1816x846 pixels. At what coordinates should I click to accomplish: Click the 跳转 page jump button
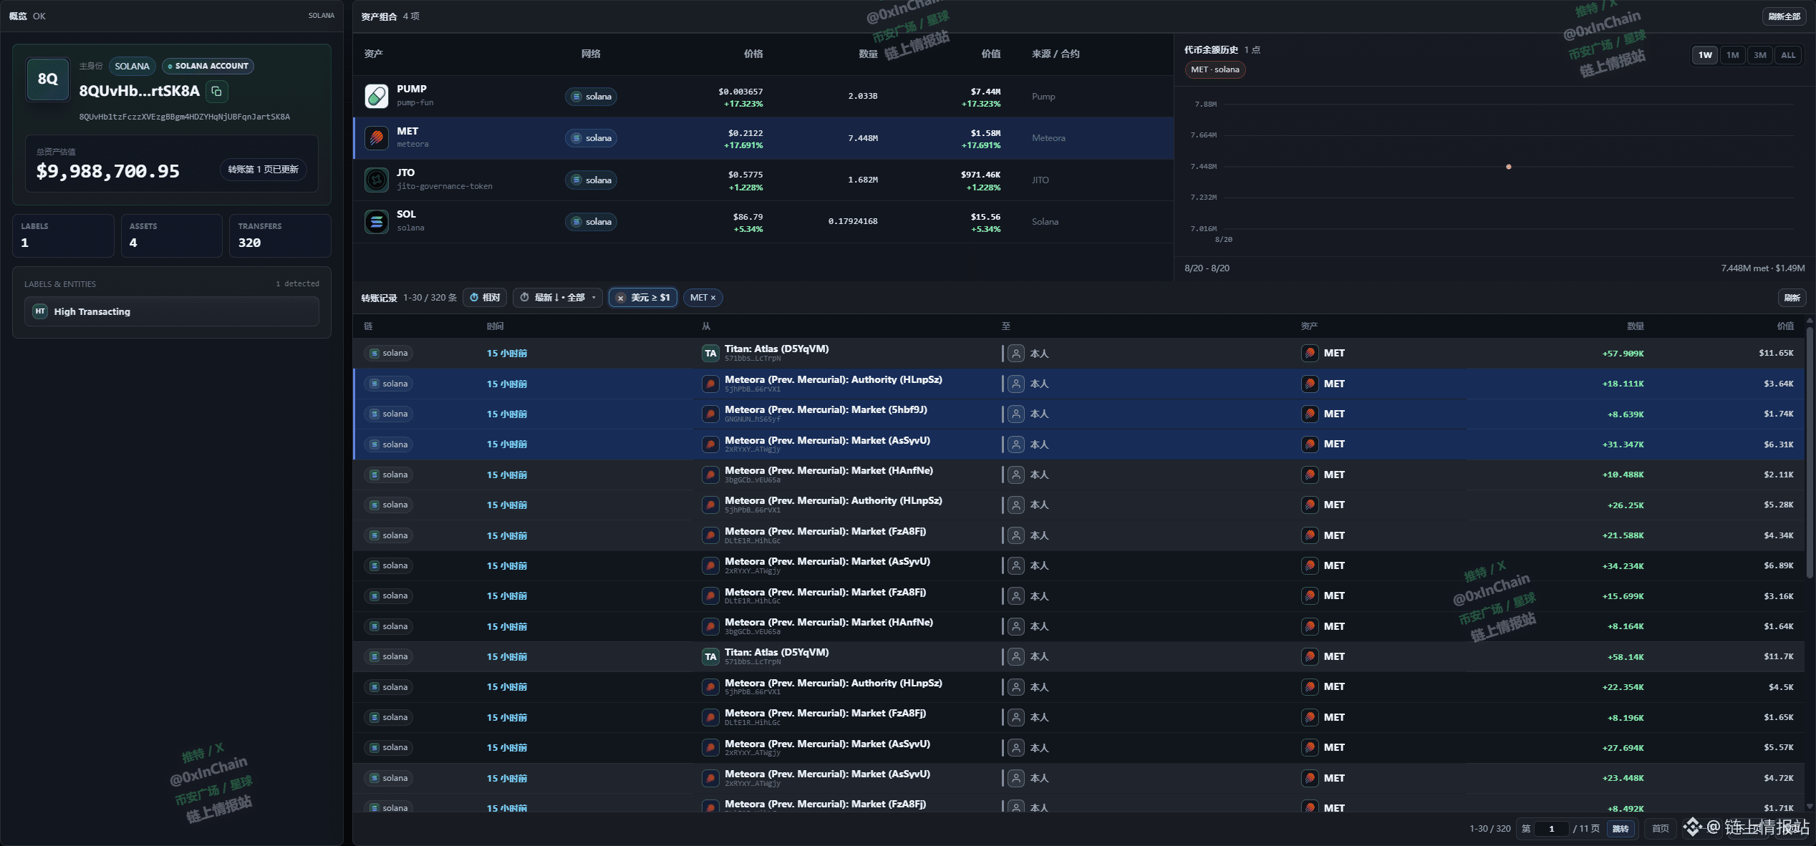(1621, 829)
